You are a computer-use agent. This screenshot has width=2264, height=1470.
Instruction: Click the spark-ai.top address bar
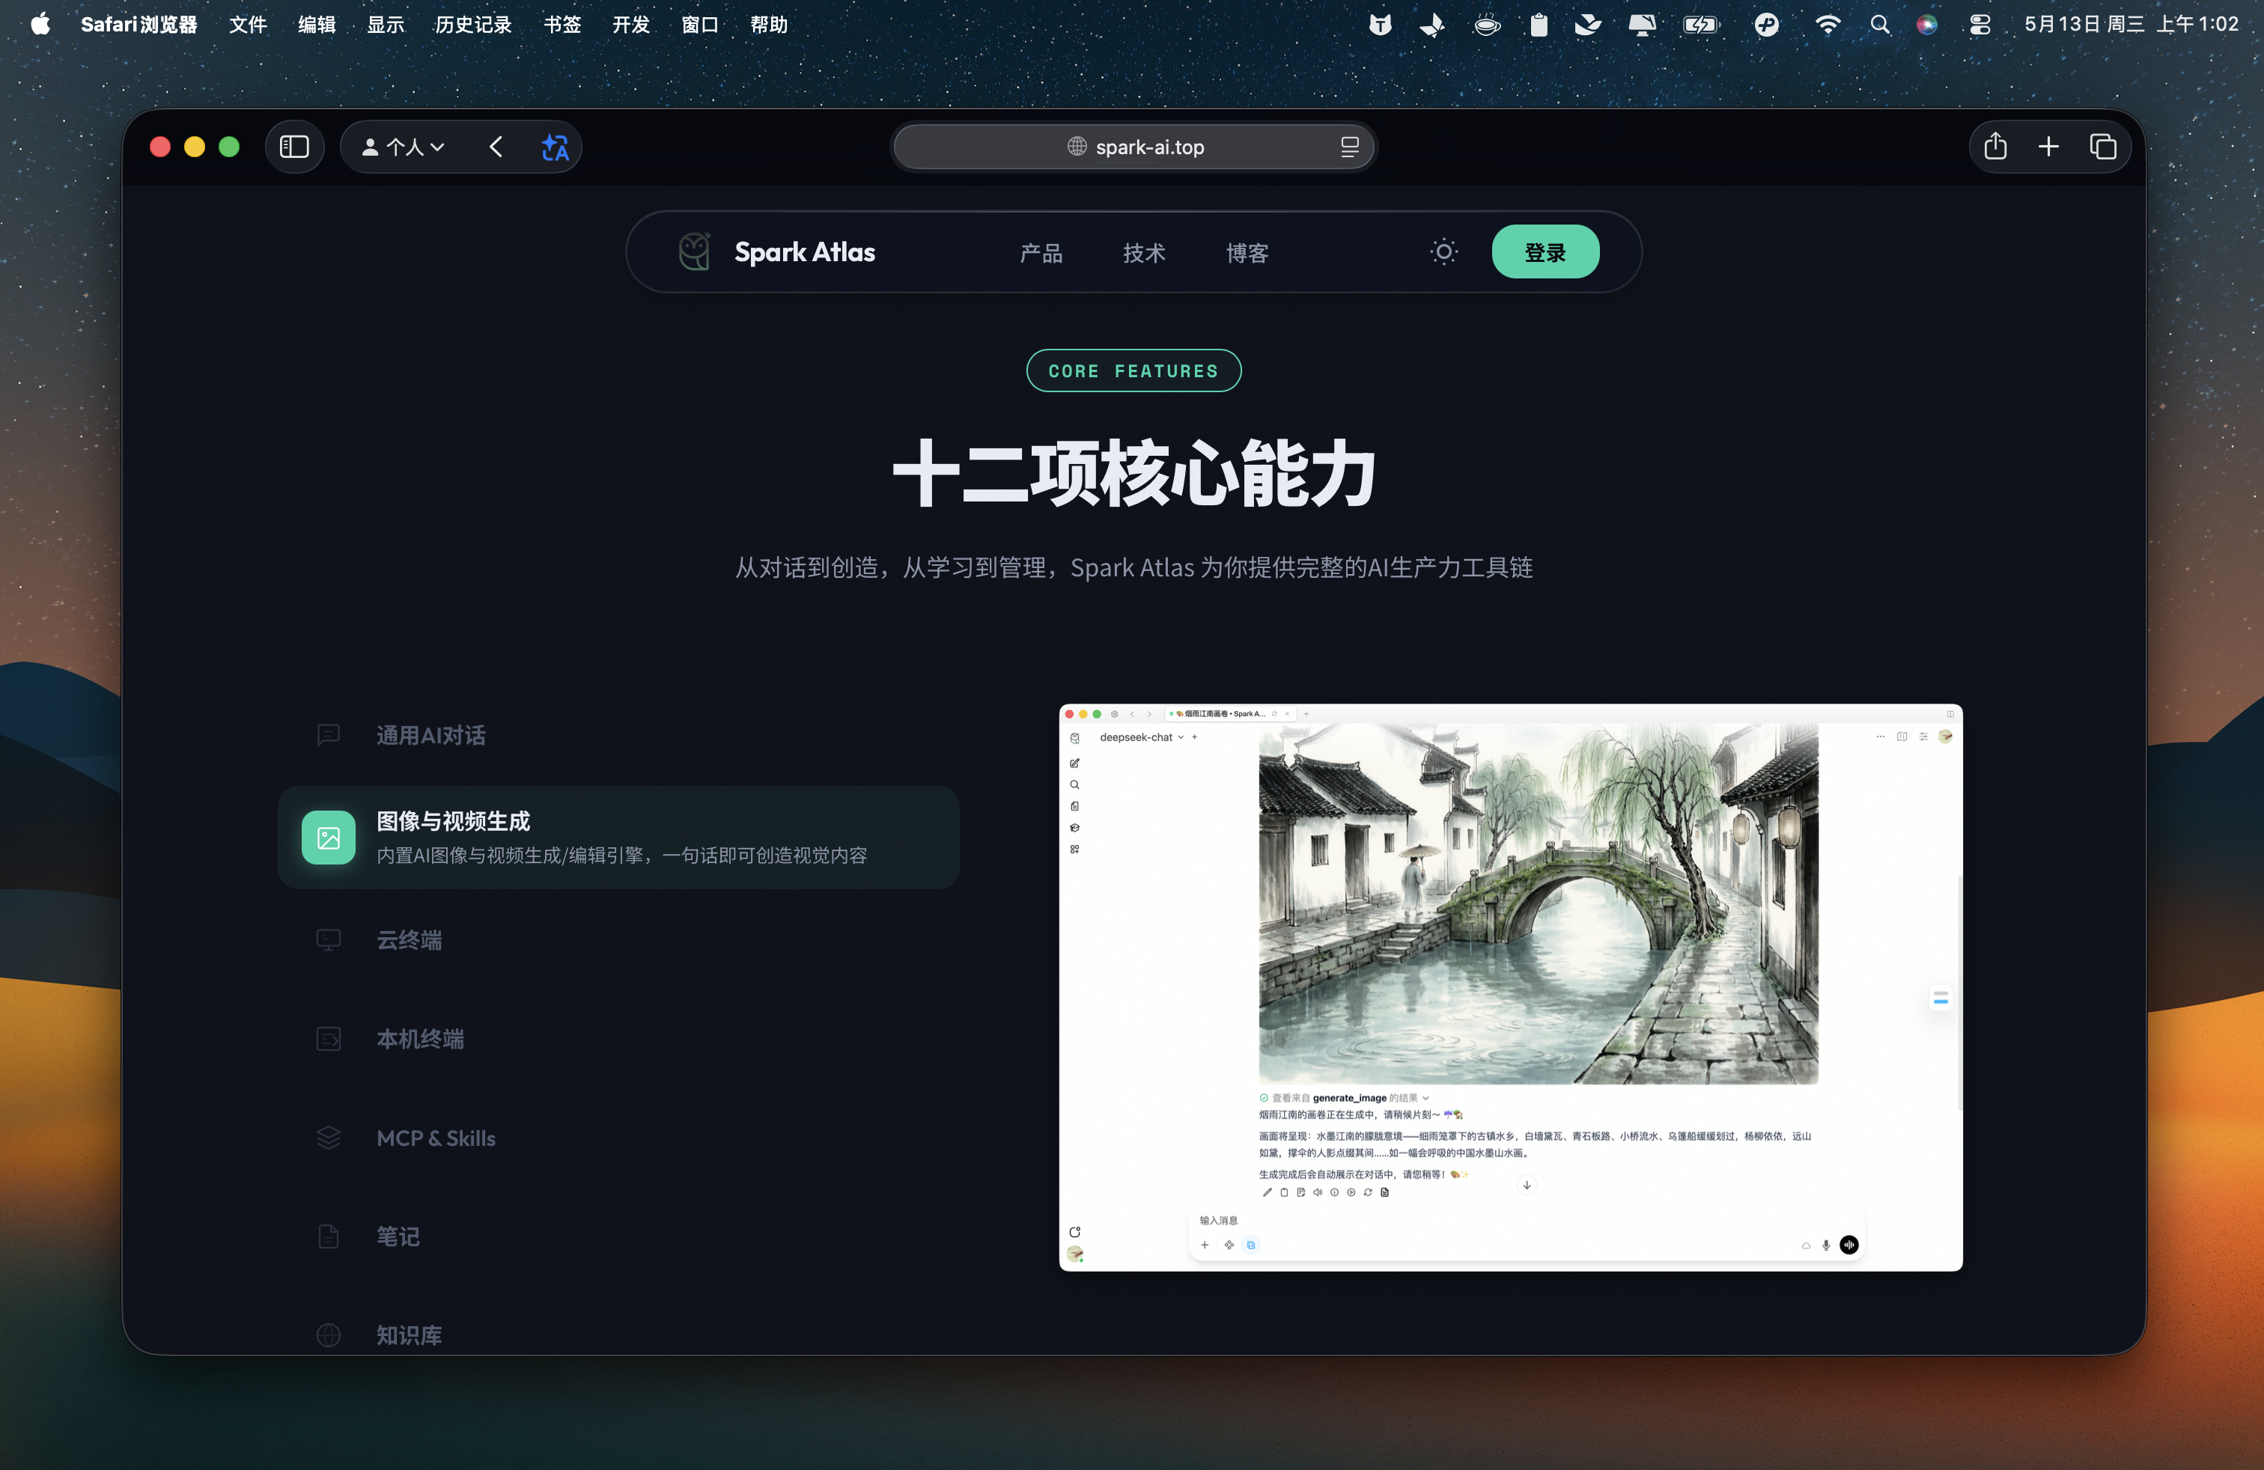tap(1134, 147)
